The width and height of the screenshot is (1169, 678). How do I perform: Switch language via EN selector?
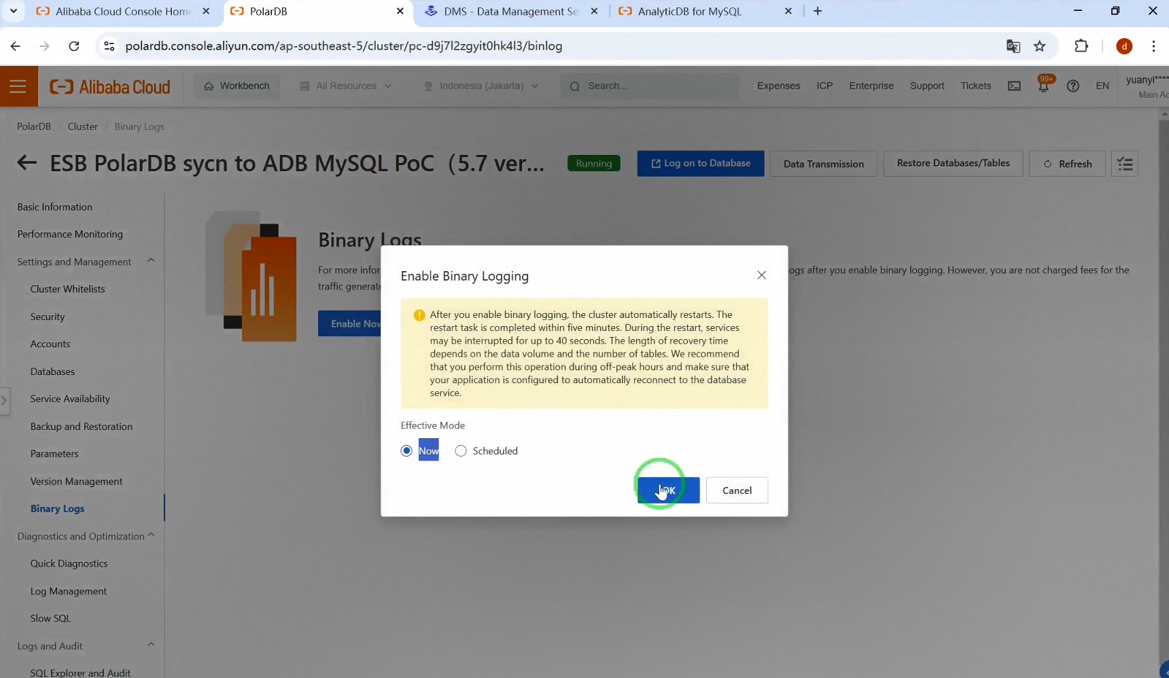pos(1102,86)
